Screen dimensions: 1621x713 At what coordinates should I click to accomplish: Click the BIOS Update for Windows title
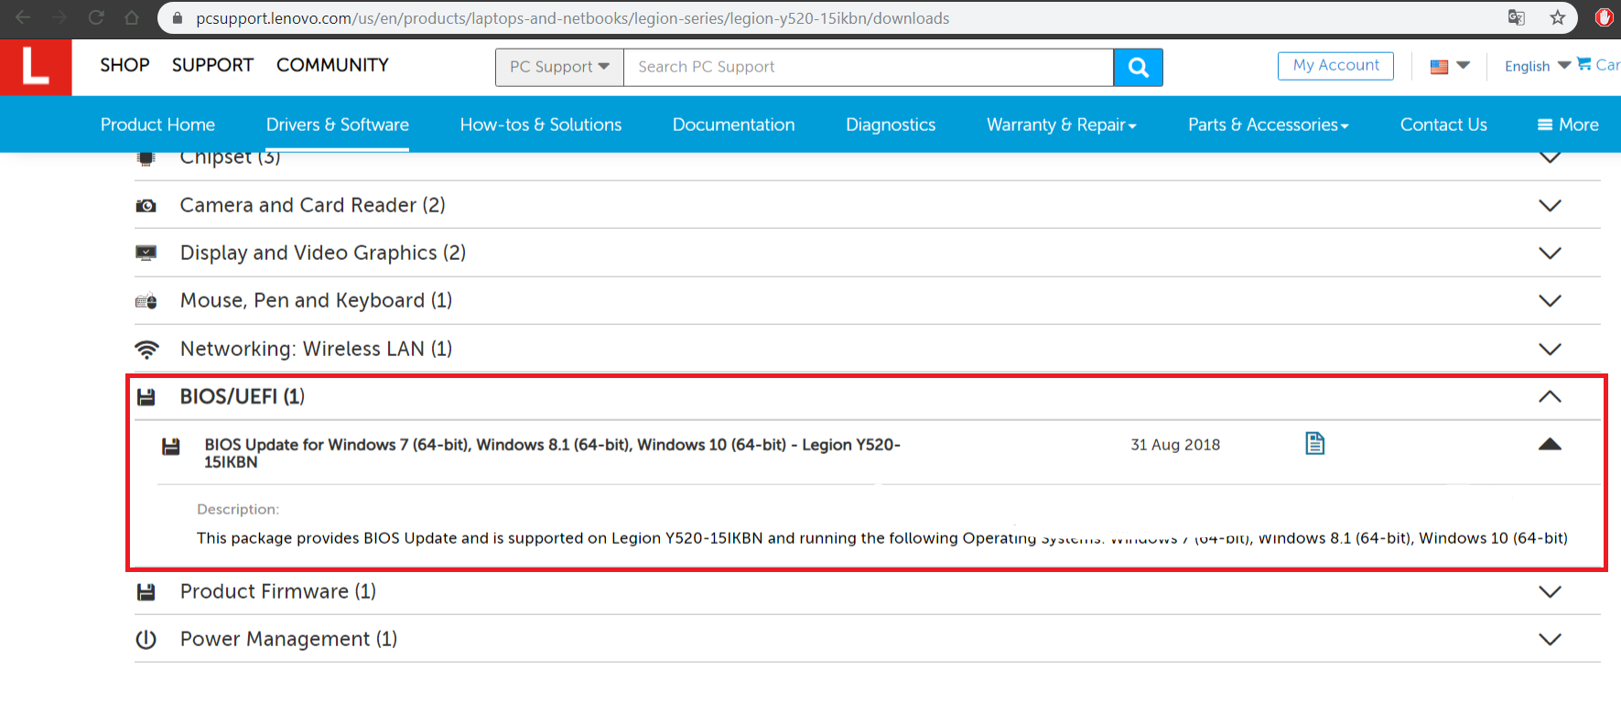pyautogui.click(x=552, y=453)
